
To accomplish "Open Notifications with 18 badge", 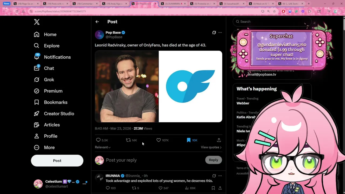I will pyautogui.click(x=52, y=57).
